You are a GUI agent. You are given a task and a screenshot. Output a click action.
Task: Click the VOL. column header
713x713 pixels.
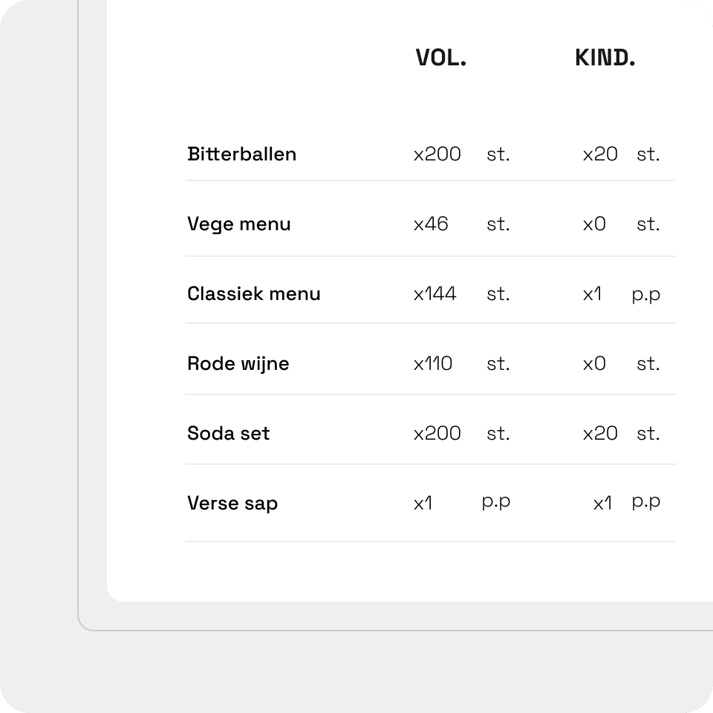441,59
